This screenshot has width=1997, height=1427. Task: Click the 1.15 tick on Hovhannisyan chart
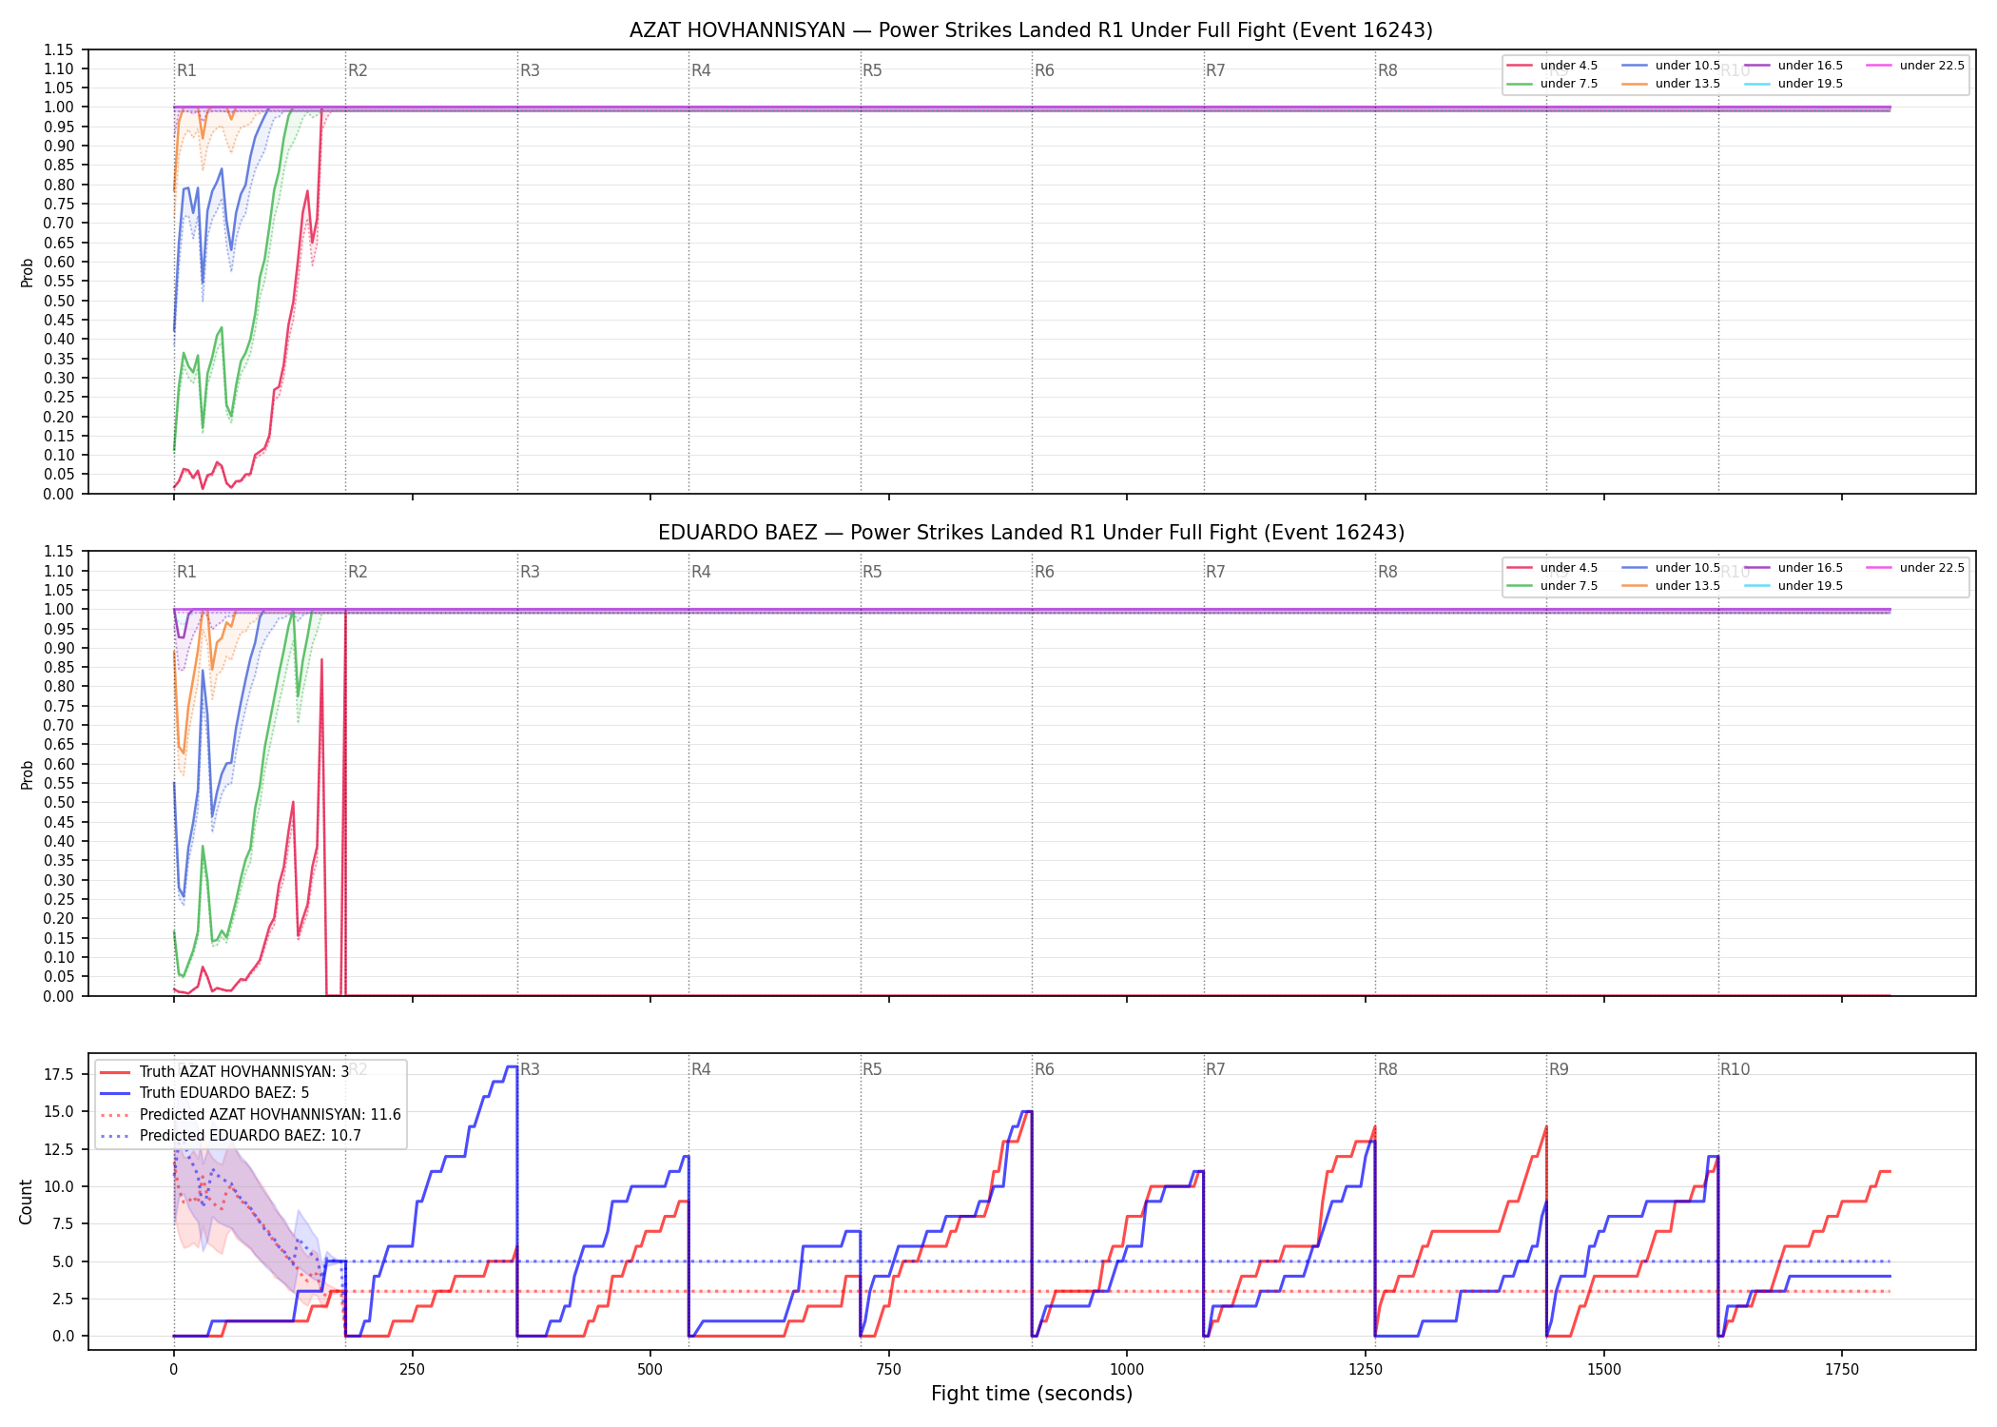click(58, 49)
